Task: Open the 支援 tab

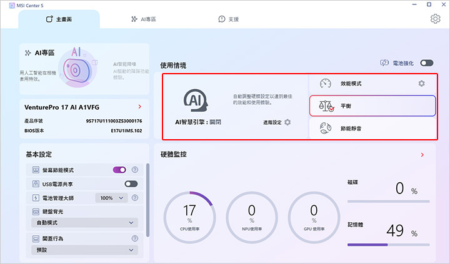Action: (229, 19)
